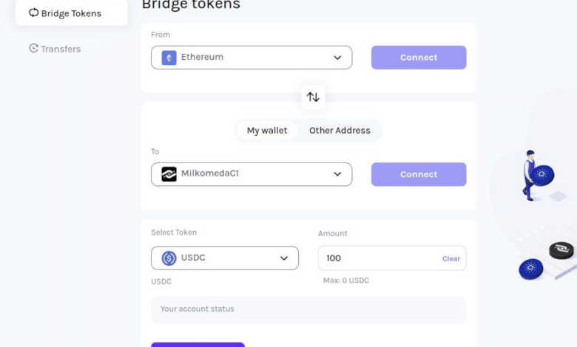Click the Transfers sidebar icon
The image size is (577, 347).
pyautogui.click(x=33, y=49)
